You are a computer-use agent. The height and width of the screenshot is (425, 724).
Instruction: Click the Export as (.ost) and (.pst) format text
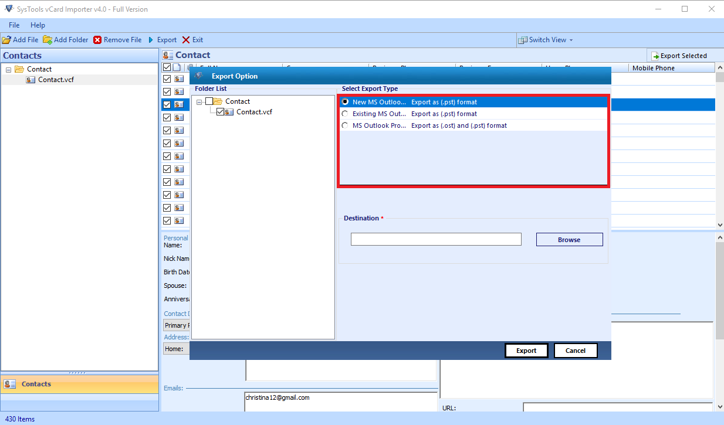pyautogui.click(x=459, y=125)
